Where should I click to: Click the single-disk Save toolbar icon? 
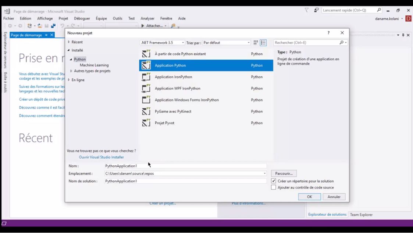click(47, 26)
